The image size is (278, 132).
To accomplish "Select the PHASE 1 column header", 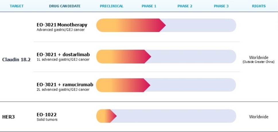I will pyautogui.click(x=149, y=6).
